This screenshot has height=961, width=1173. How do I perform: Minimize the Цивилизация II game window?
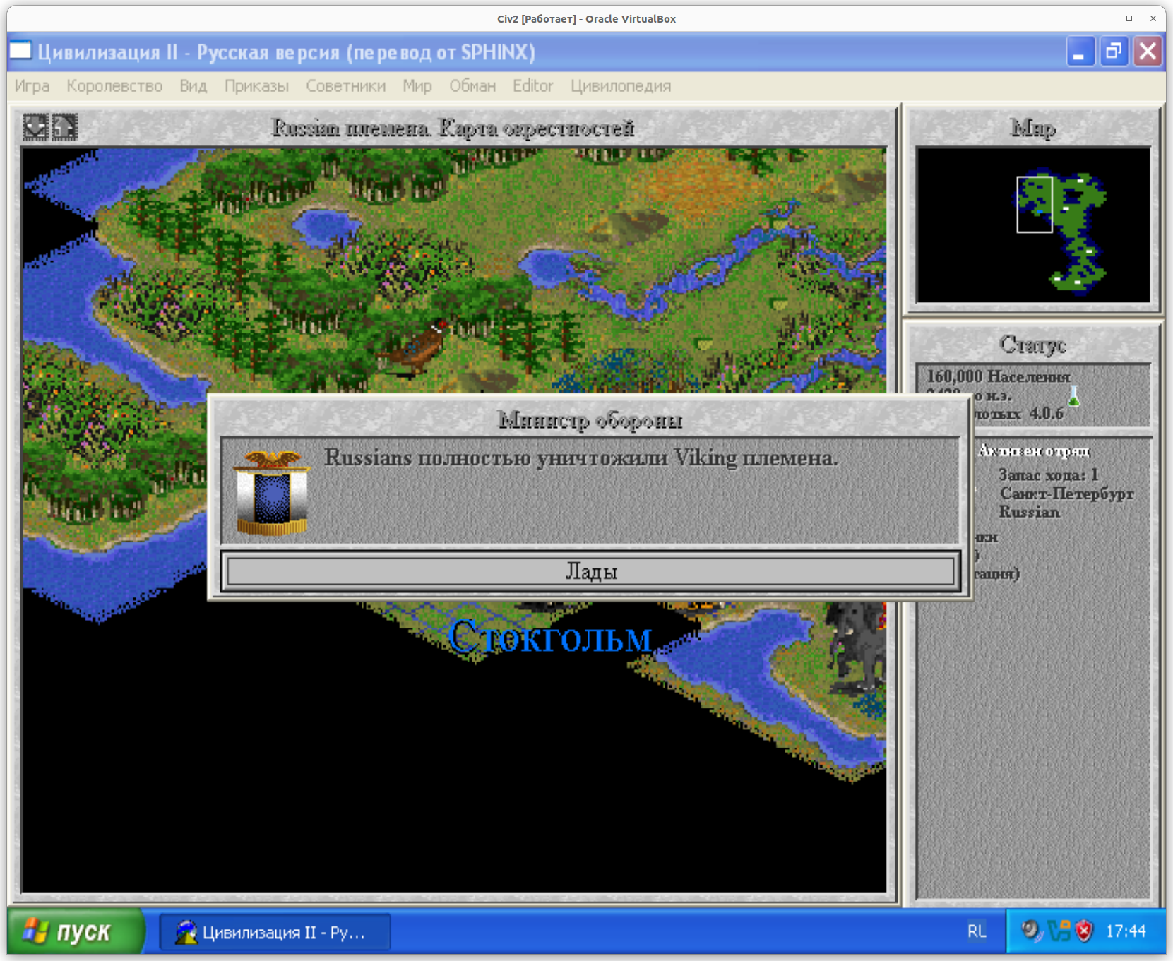1080,52
